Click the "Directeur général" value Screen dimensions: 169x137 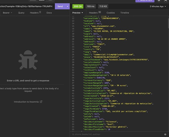click(116, 127)
